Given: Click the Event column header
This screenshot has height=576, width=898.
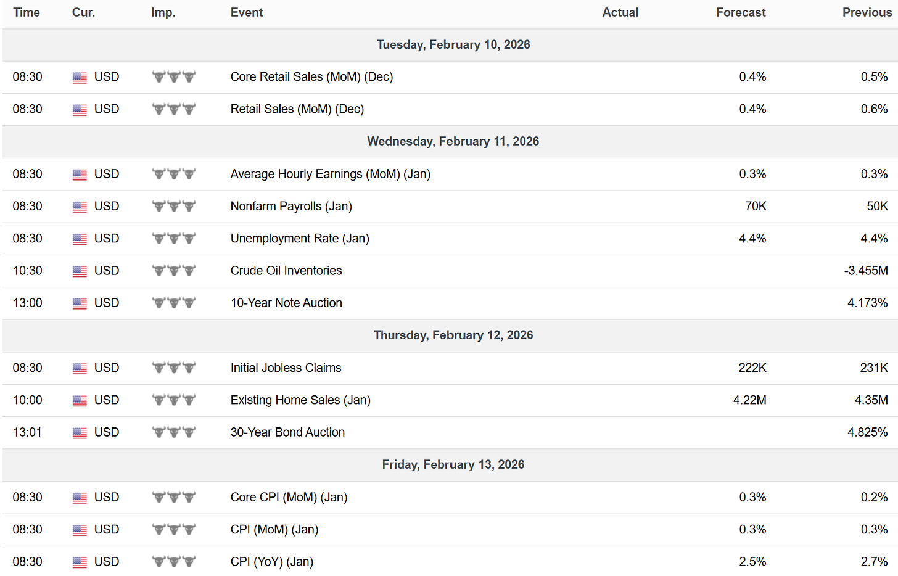Looking at the screenshot, I should pyautogui.click(x=247, y=12).
